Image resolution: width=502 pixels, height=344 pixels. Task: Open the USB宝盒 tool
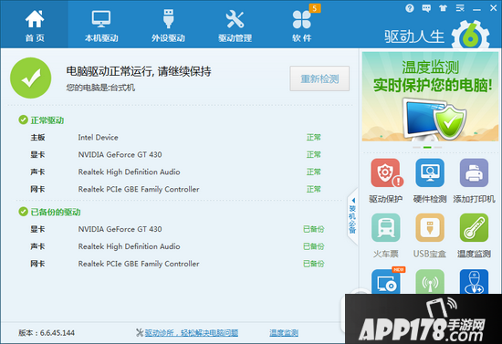click(430, 235)
